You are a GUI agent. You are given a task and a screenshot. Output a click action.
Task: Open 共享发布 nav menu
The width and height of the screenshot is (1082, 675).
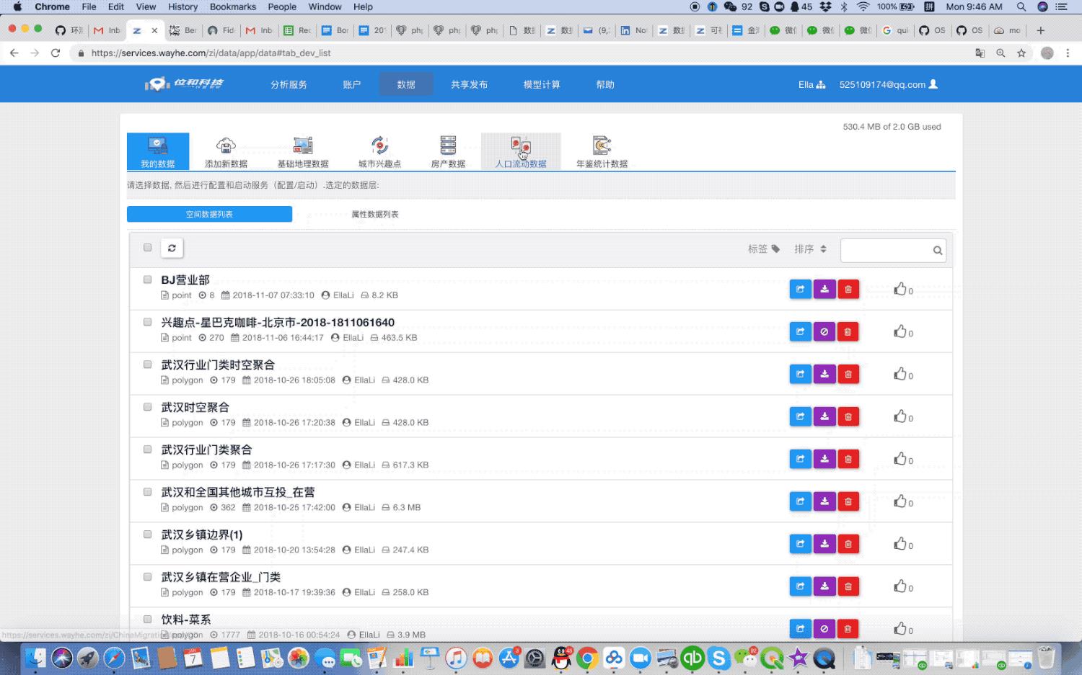(x=470, y=84)
